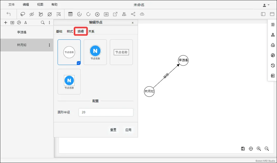Screen dimensions: 277x163
Task: Open the user account dropdown
Action: pyautogui.click(x=266, y=5)
